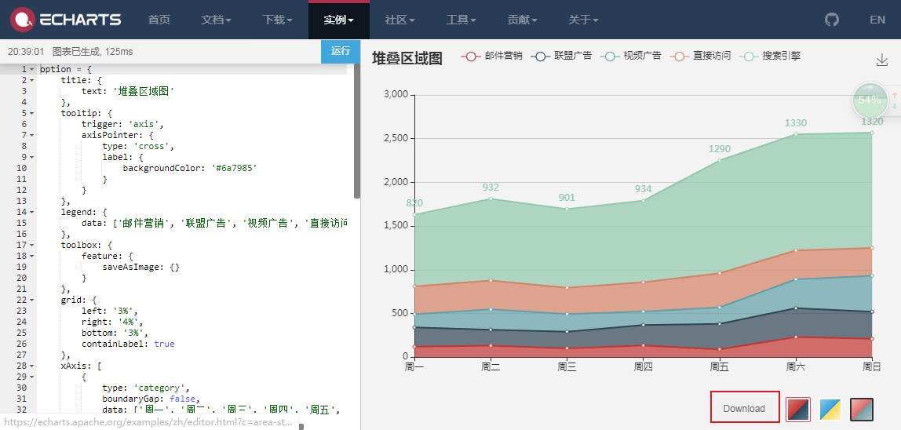The image size is (901, 430).
Task: Open the 实例 dropdown menu
Action: click(338, 20)
